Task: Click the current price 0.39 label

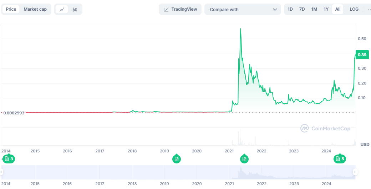Action: [362, 55]
